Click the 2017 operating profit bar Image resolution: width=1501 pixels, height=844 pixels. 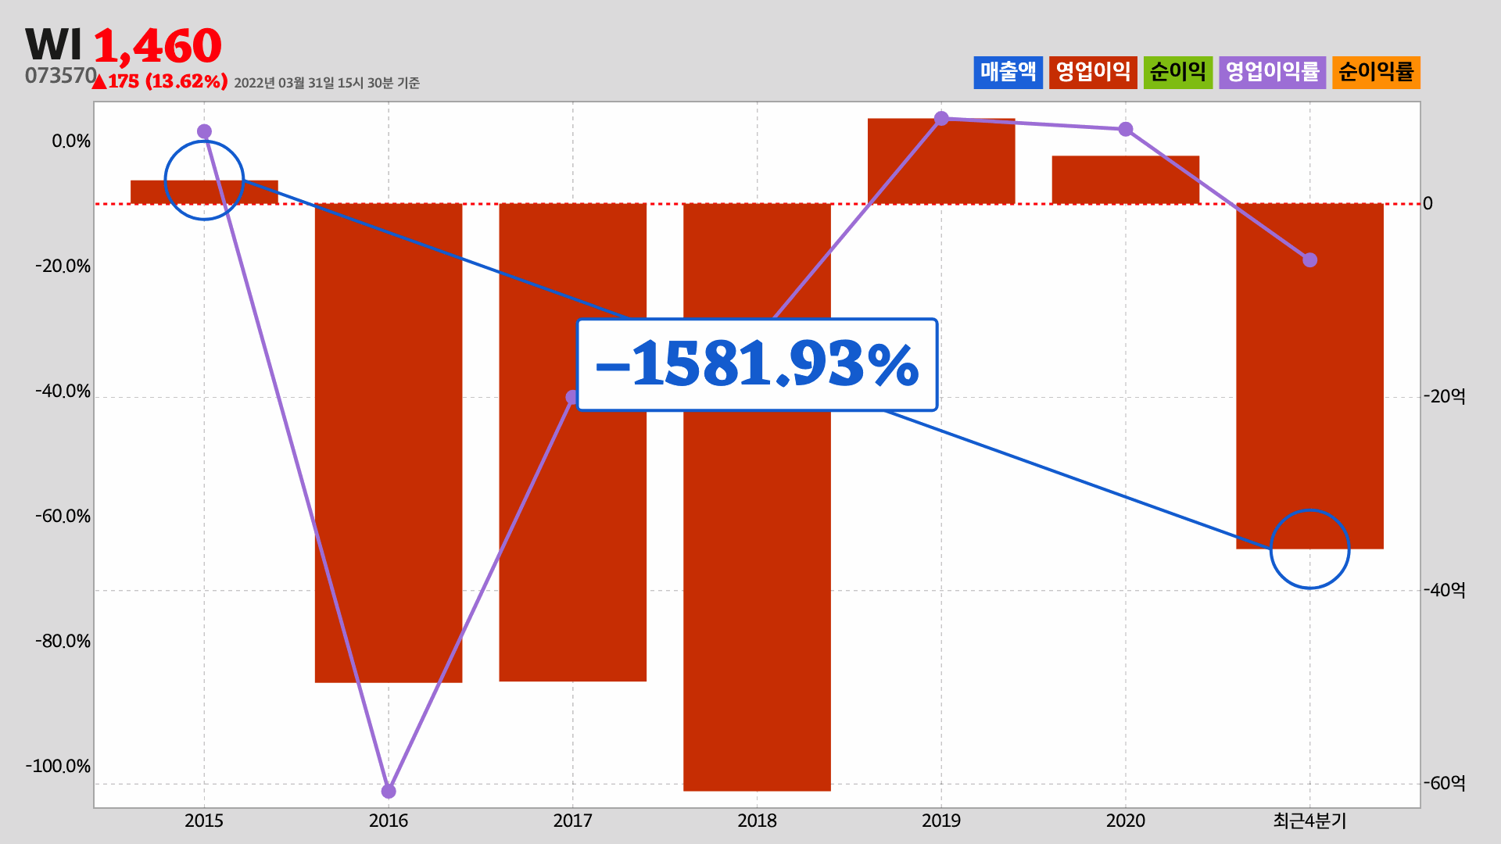pyautogui.click(x=573, y=442)
